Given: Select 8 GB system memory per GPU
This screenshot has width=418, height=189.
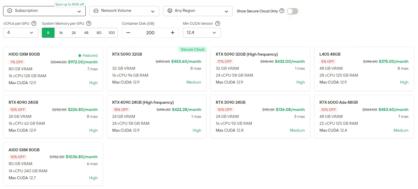Looking at the screenshot, I should [x=48, y=33].
